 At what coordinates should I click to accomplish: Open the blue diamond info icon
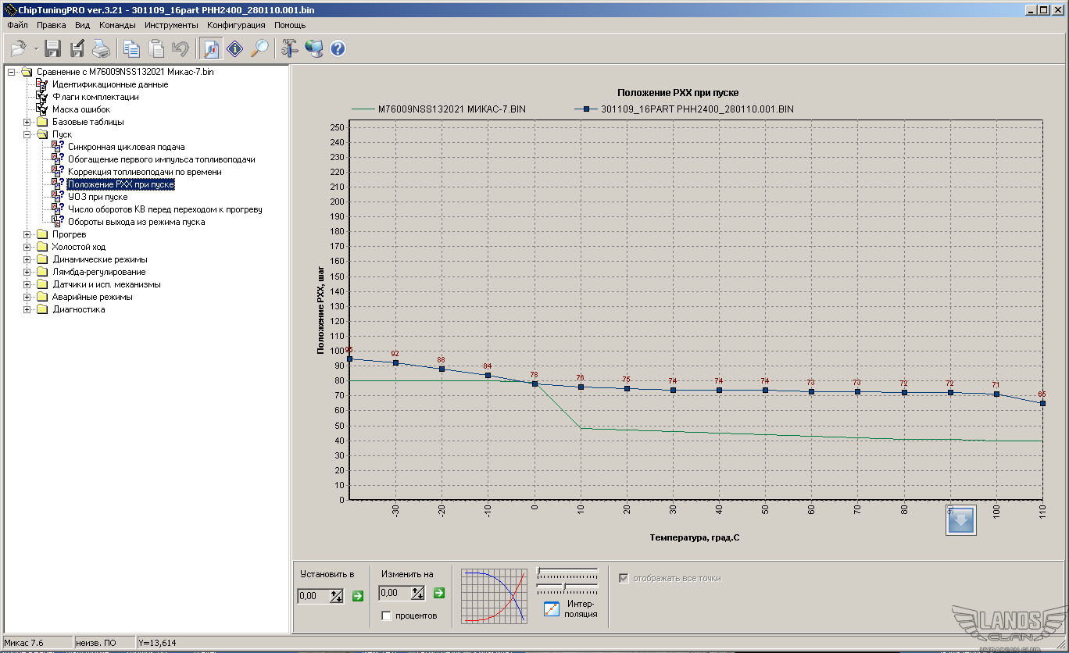pyautogui.click(x=235, y=49)
